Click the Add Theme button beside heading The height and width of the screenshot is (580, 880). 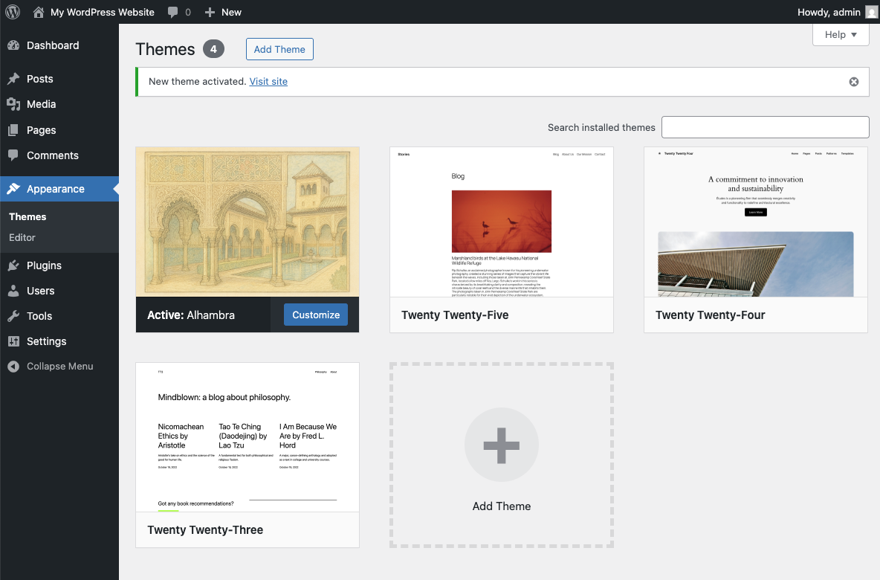click(279, 49)
